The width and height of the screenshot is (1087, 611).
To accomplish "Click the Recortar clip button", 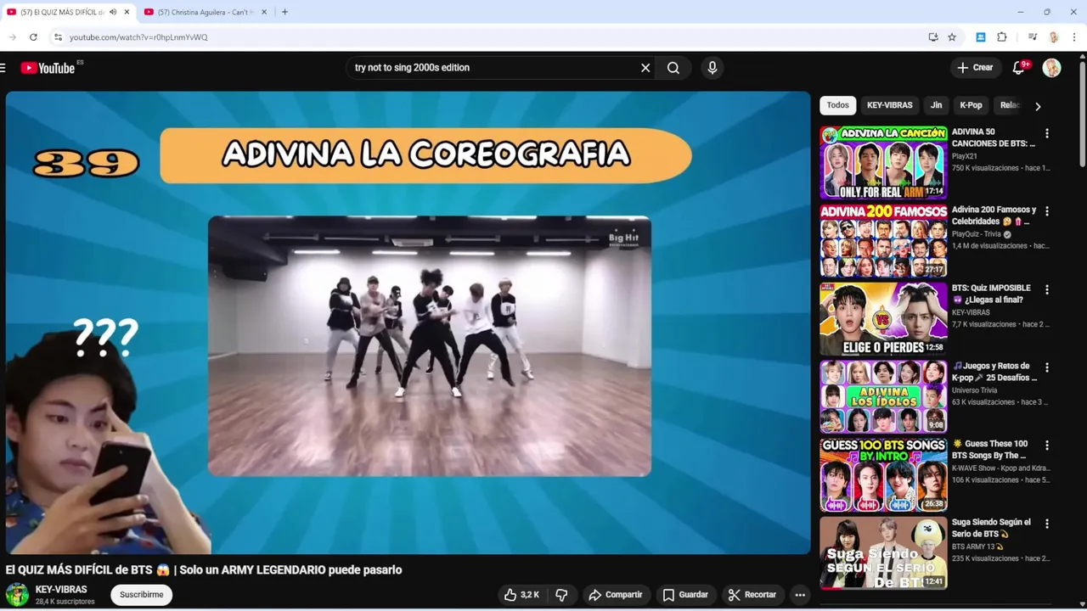I will click(752, 595).
